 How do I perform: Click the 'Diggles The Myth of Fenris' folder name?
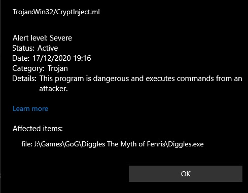click(123, 144)
